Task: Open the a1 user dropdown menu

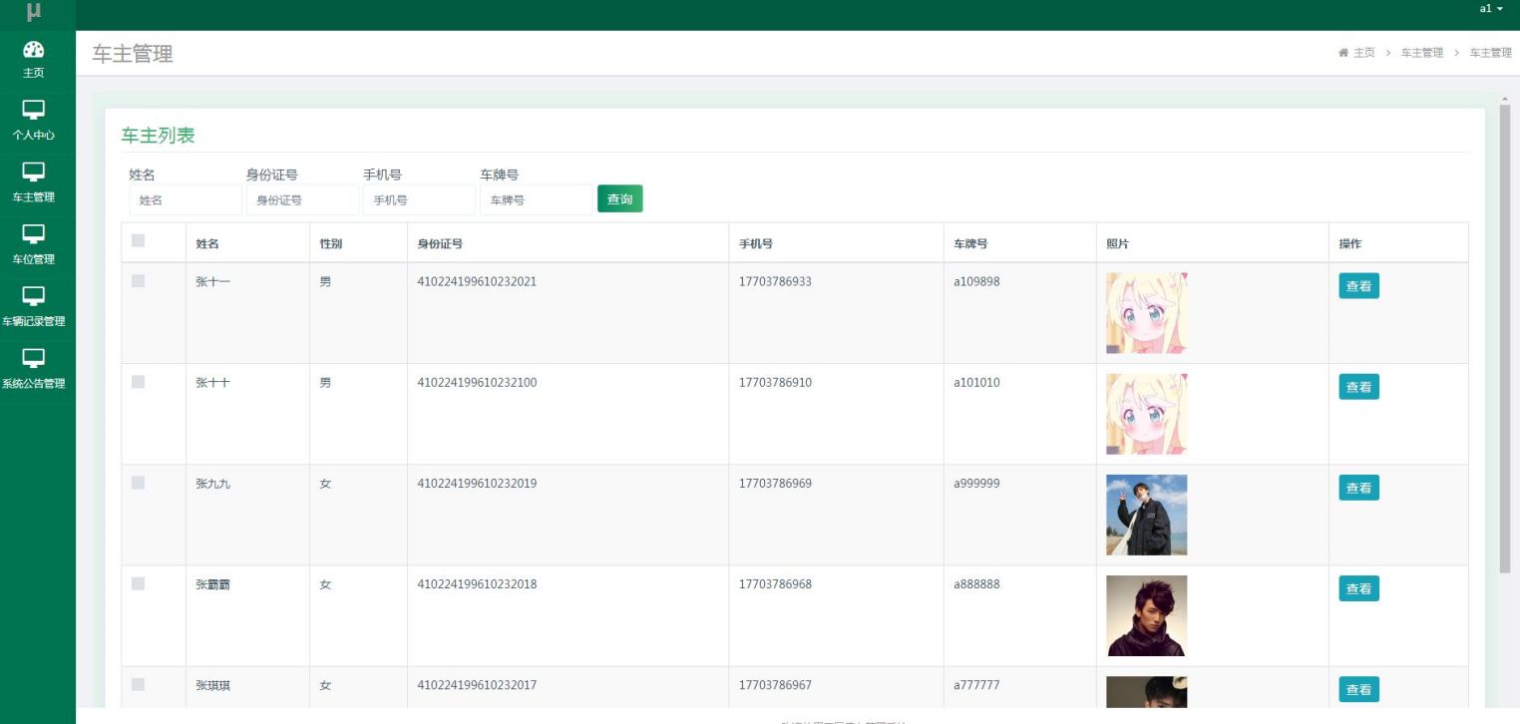Action: (1491, 9)
